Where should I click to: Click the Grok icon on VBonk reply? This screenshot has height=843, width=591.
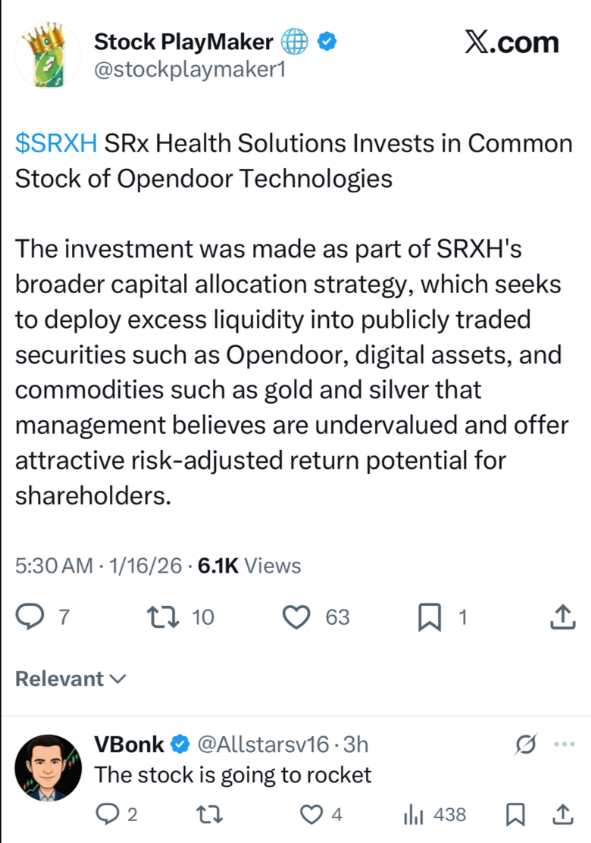click(525, 744)
